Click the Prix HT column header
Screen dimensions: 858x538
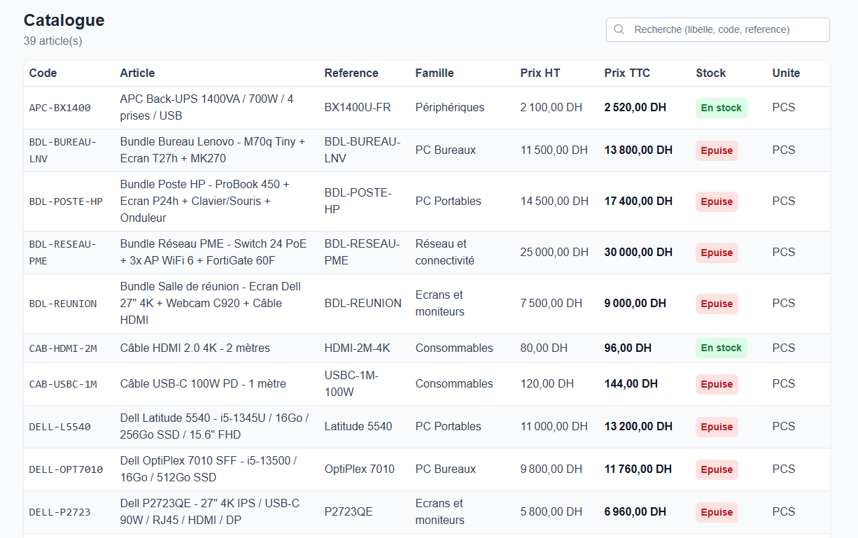pos(540,73)
